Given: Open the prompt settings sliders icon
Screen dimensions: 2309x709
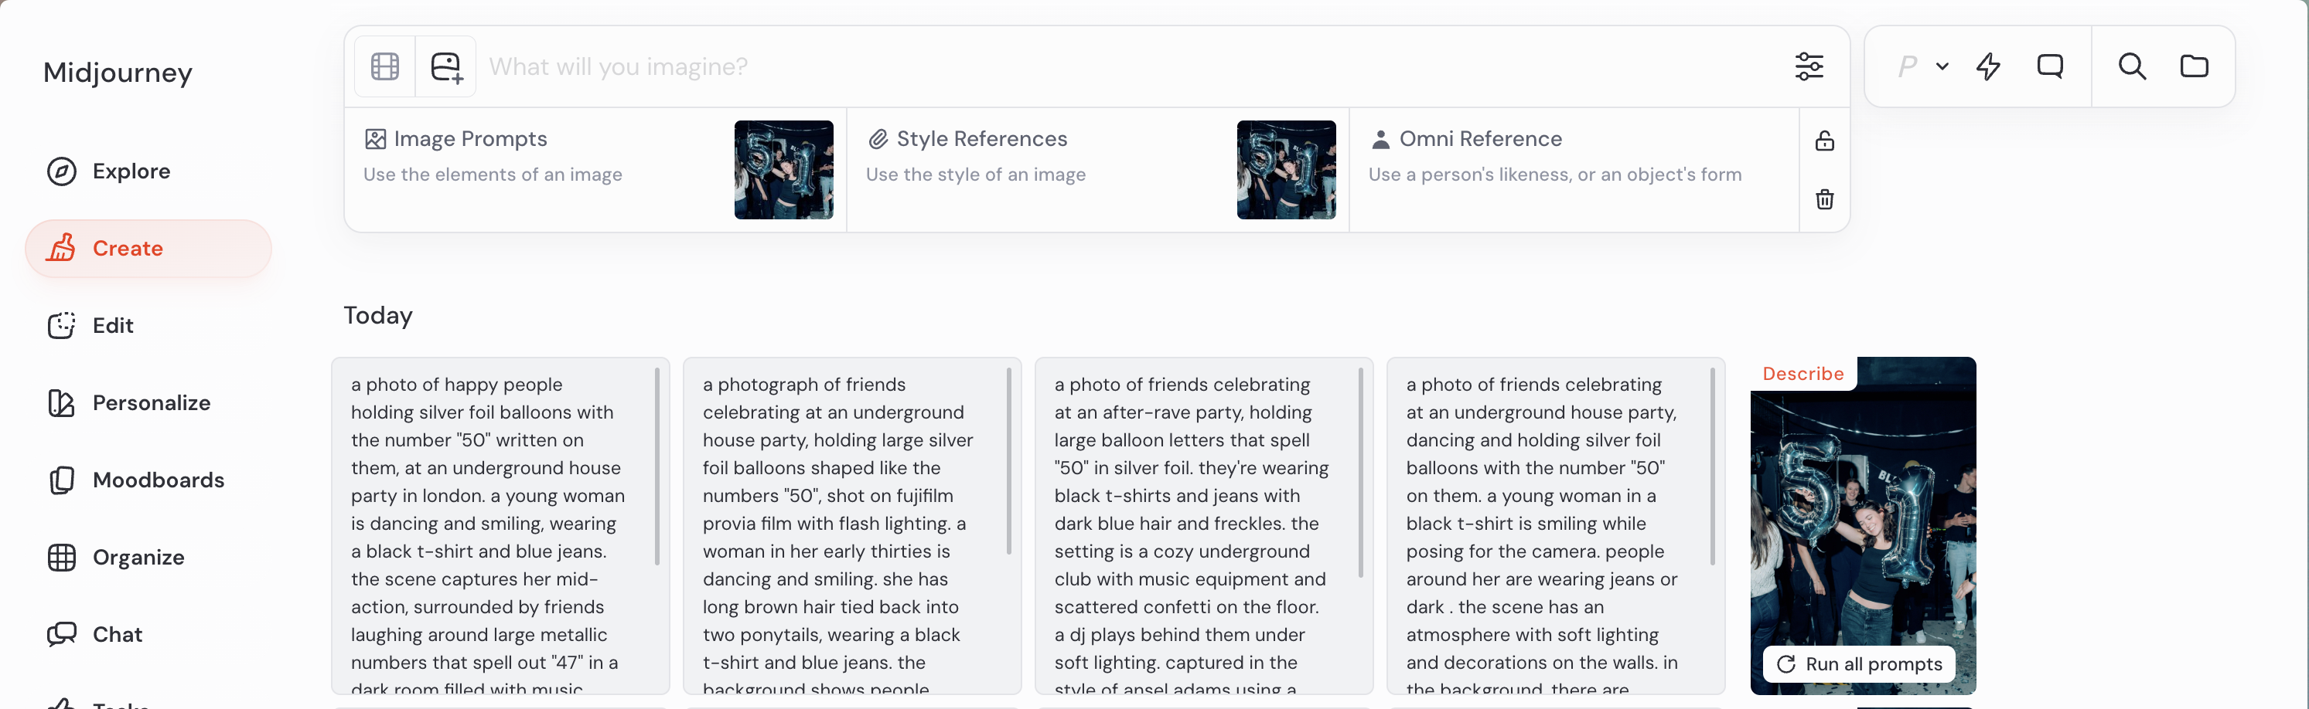Looking at the screenshot, I should coord(1809,66).
